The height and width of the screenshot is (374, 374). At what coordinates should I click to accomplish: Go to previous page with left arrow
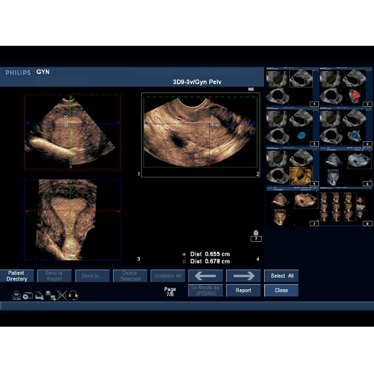pyautogui.click(x=205, y=276)
